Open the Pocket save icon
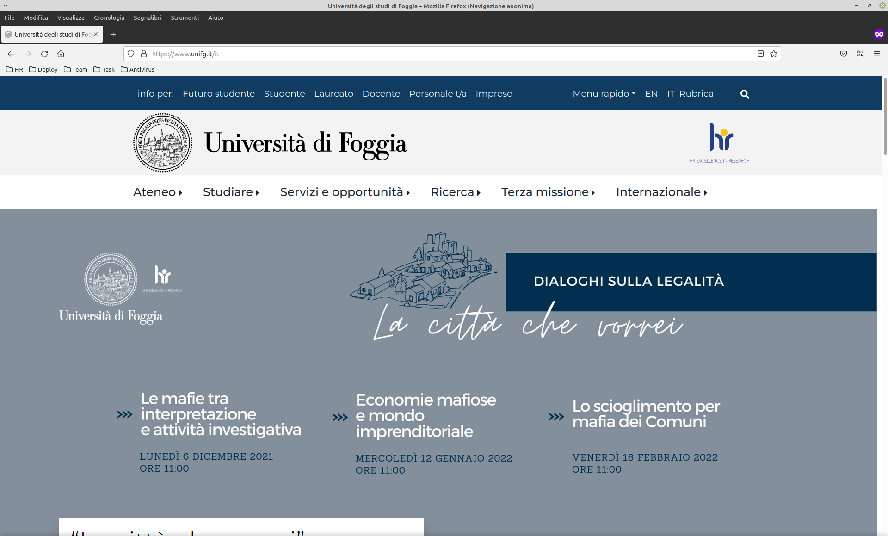 [844, 54]
